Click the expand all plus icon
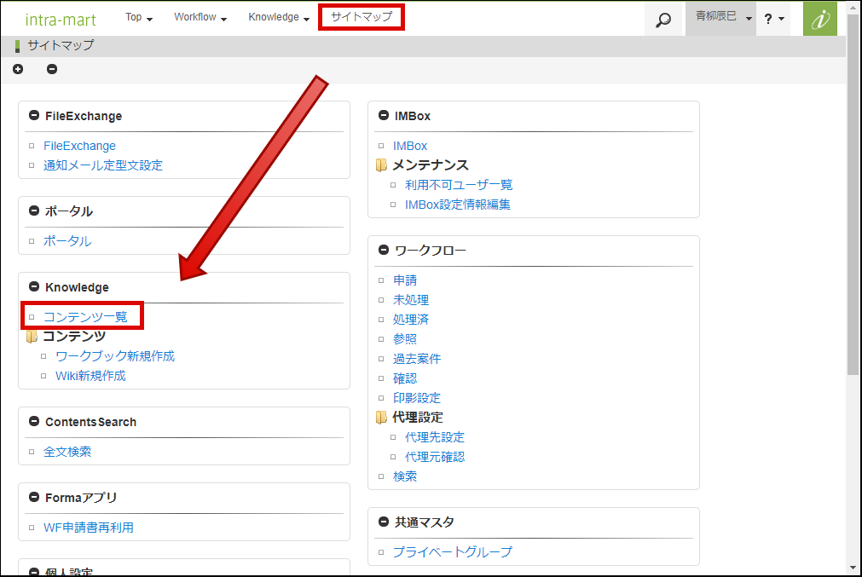Screen dimensions: 862x577 pyautogui.click(x=19, y=69)
